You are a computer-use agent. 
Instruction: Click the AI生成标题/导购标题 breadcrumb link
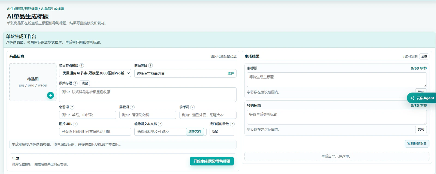pyautogui.click(x=22, y=9)
